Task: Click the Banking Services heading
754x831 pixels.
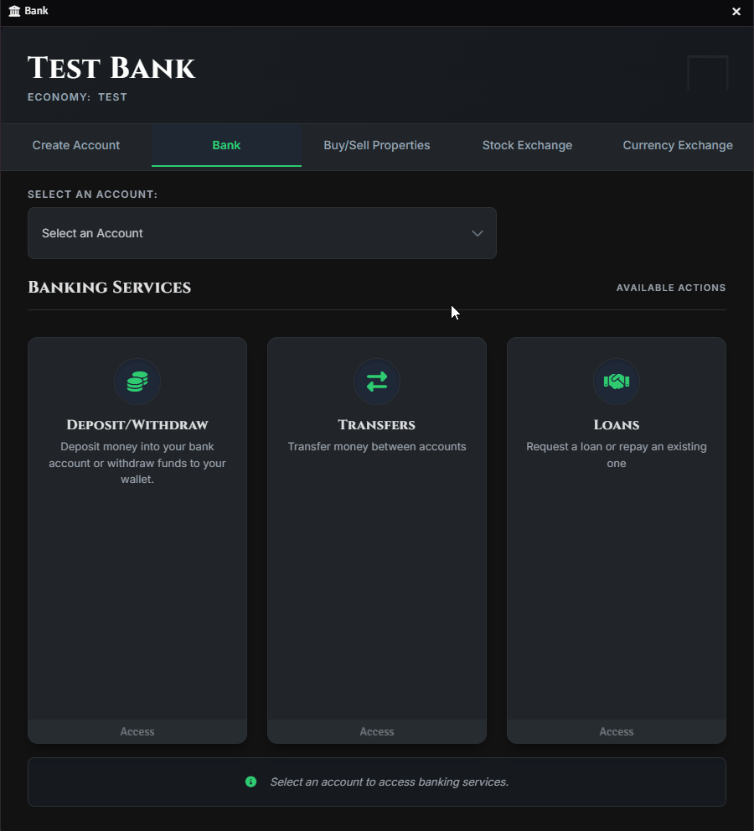Action: [x=109, y=288]
